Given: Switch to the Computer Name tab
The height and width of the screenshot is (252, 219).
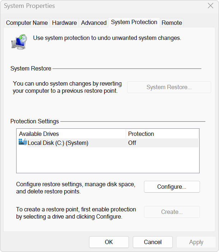Looking at the screenshot, I should pos(27,23).
